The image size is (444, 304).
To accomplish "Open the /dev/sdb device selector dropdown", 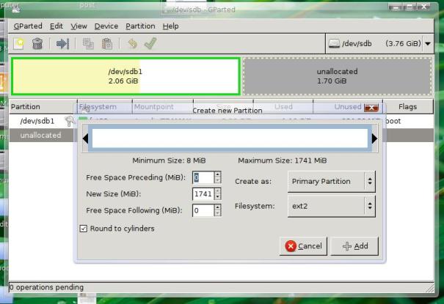I will (379, 44).
